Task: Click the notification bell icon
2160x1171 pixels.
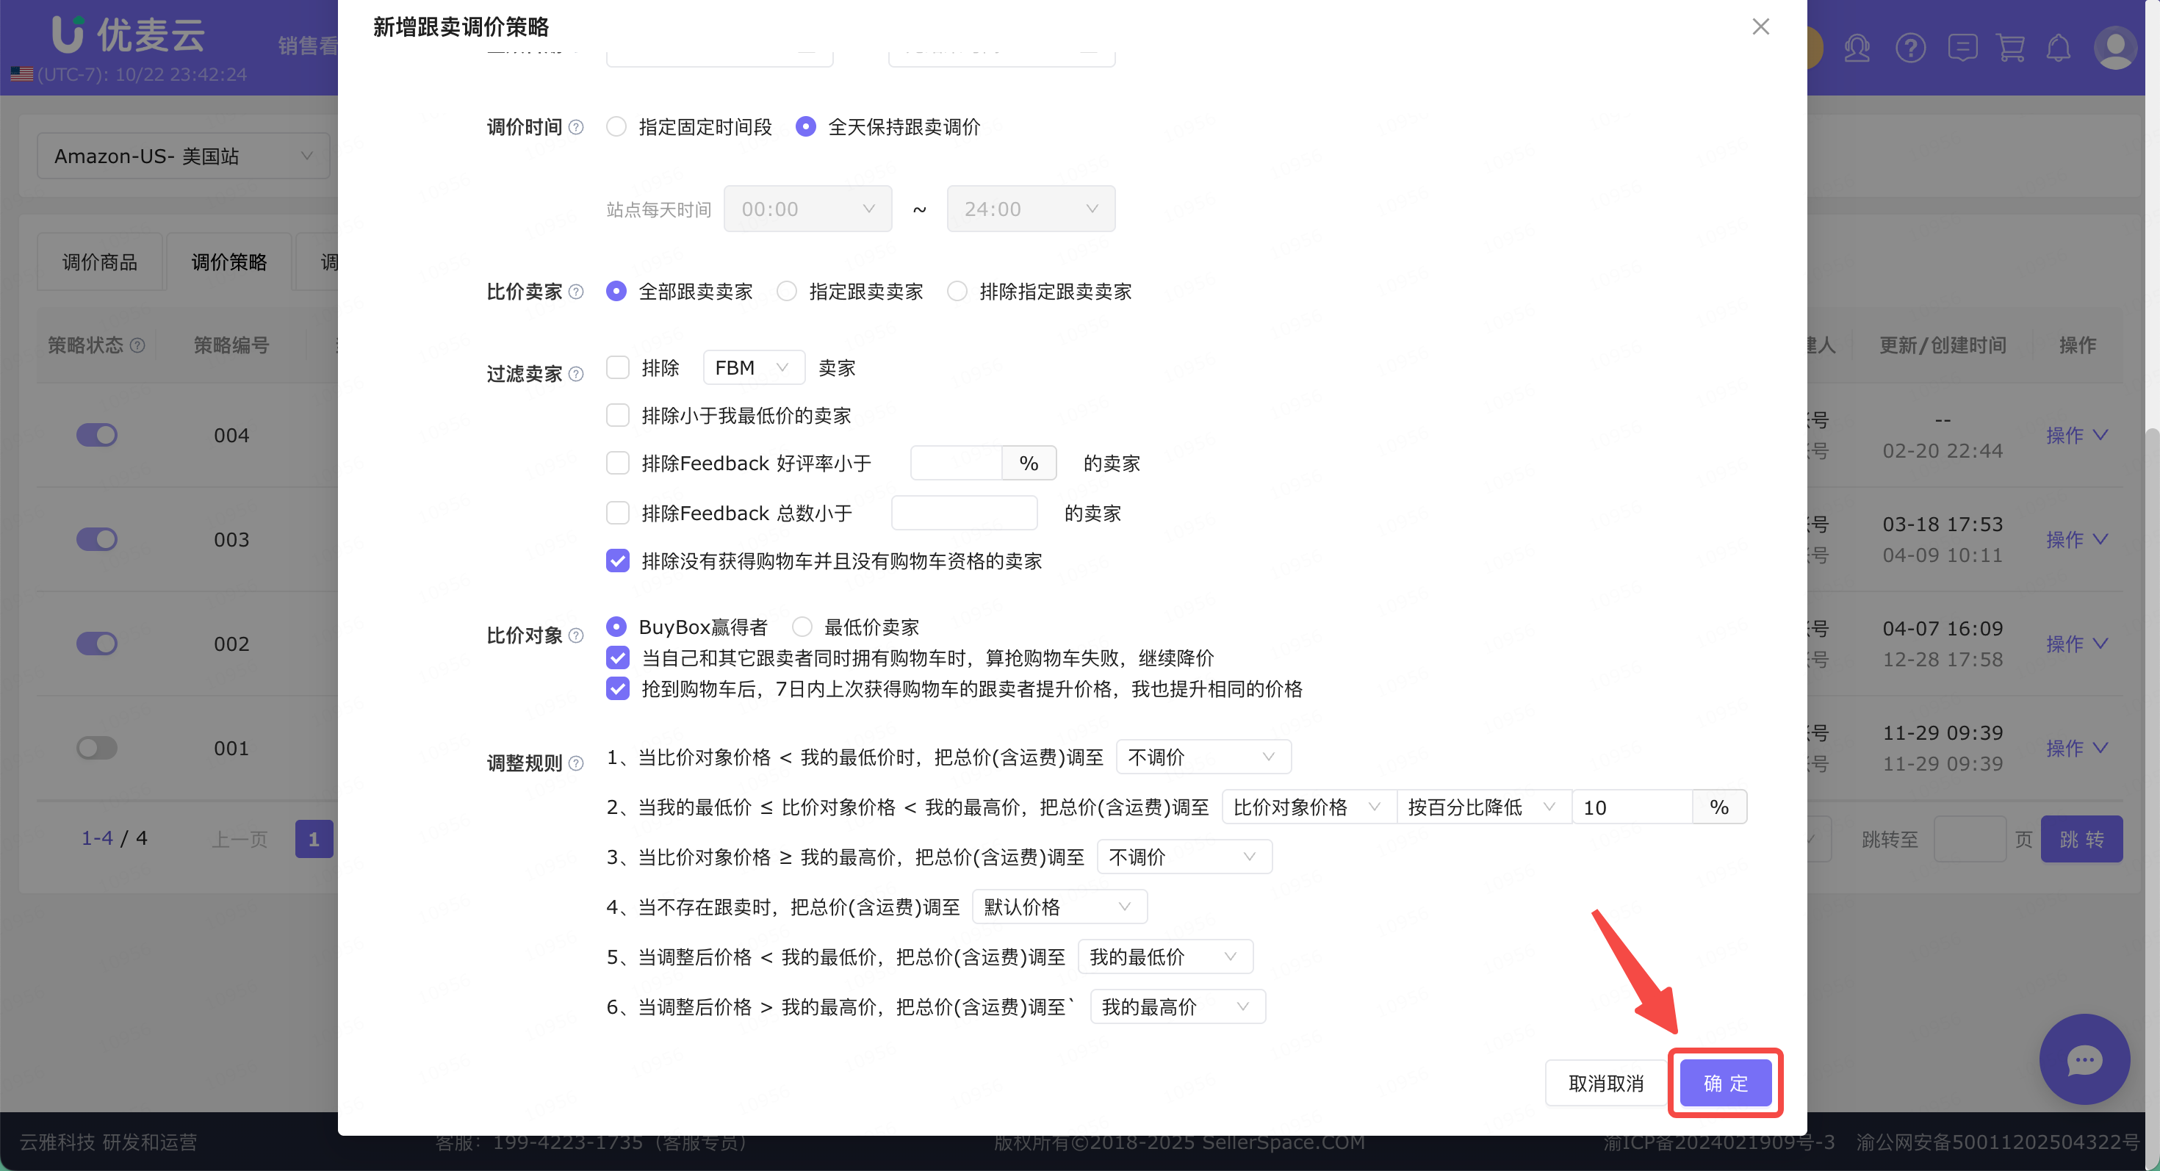Action: 2059,48
